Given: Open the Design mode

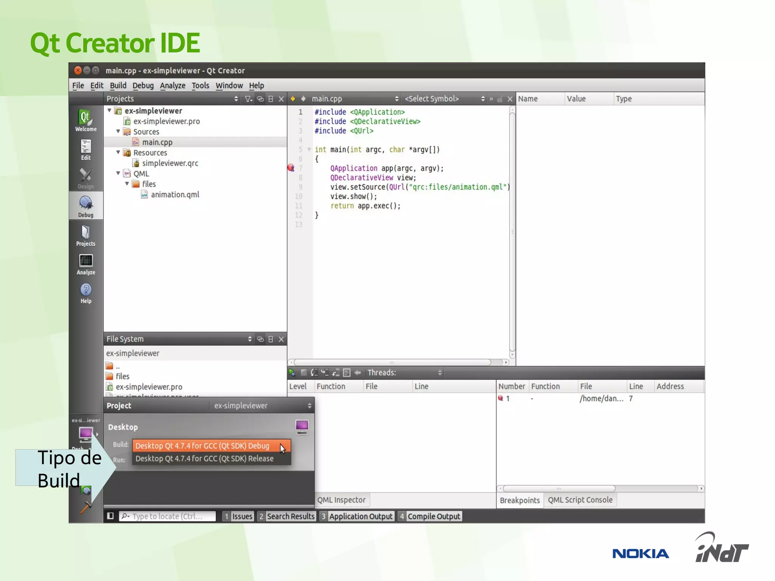Looking at the screenshot, I should pos(86,179).
